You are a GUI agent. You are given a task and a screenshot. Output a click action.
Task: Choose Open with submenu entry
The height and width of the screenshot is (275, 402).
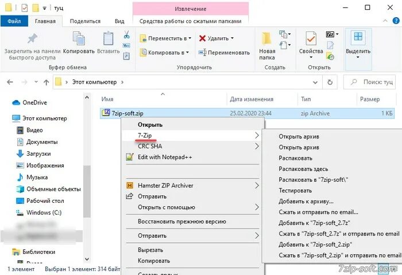[x=192, y=207]
